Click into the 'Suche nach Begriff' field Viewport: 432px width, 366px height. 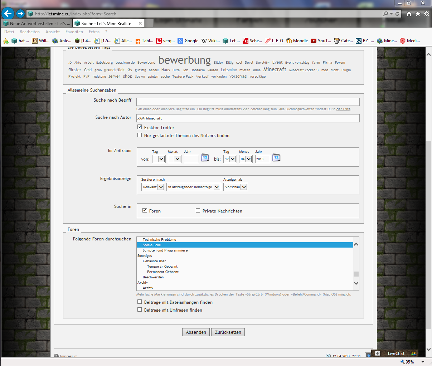pos(248,102)
